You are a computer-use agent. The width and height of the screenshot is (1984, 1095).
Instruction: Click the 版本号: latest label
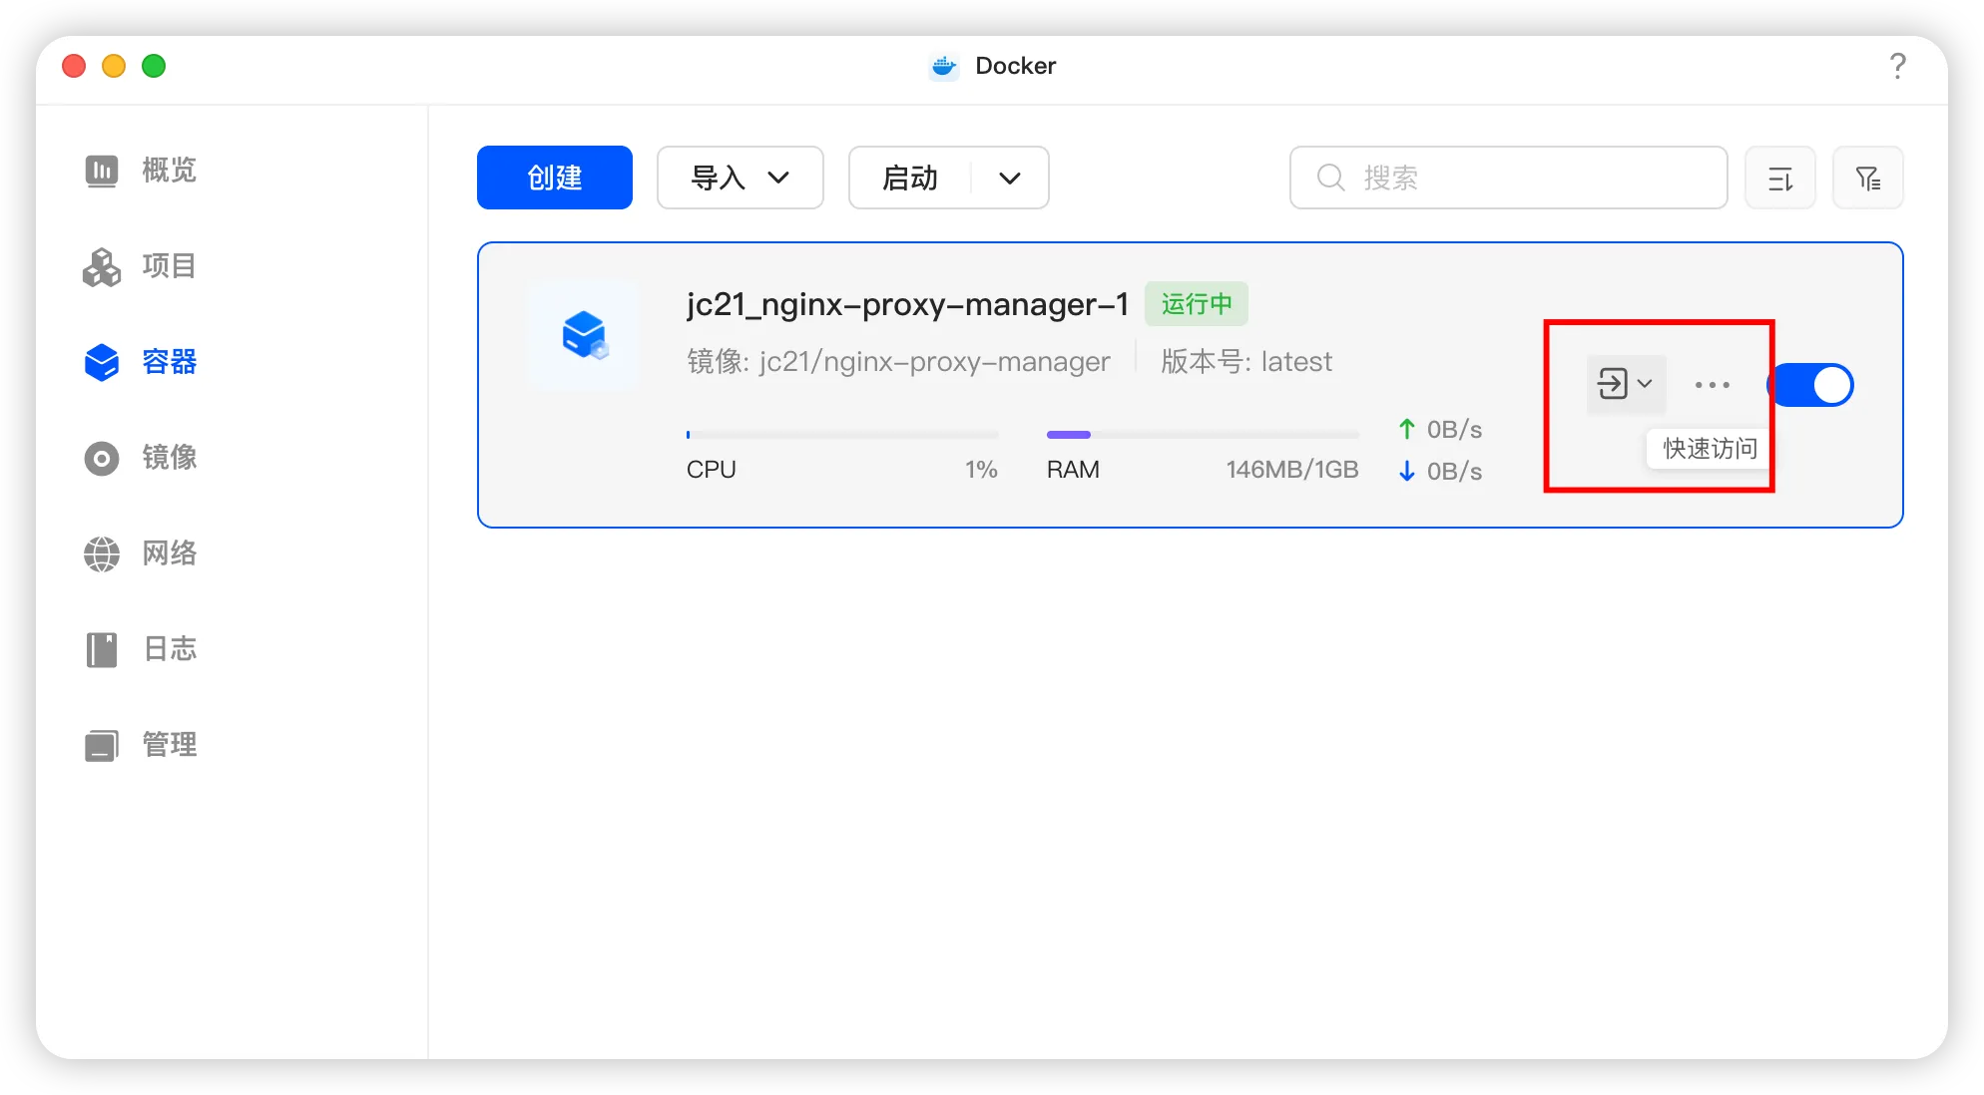point(1246,361)
